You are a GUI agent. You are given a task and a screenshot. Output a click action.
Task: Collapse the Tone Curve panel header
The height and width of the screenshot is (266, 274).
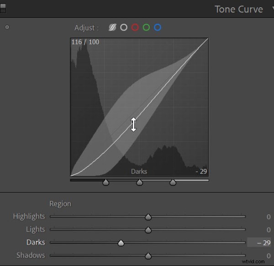[x=239, y=9]
